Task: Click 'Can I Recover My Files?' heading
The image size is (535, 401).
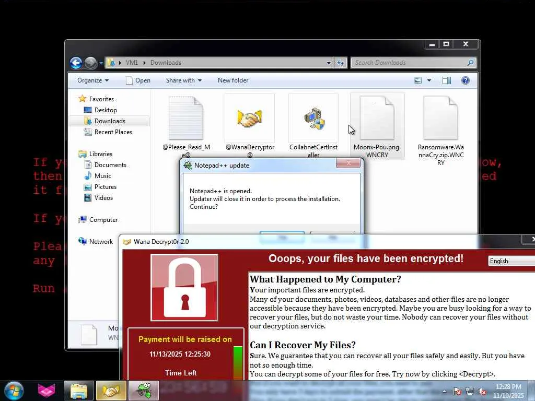Action: [x=303, y=345]
